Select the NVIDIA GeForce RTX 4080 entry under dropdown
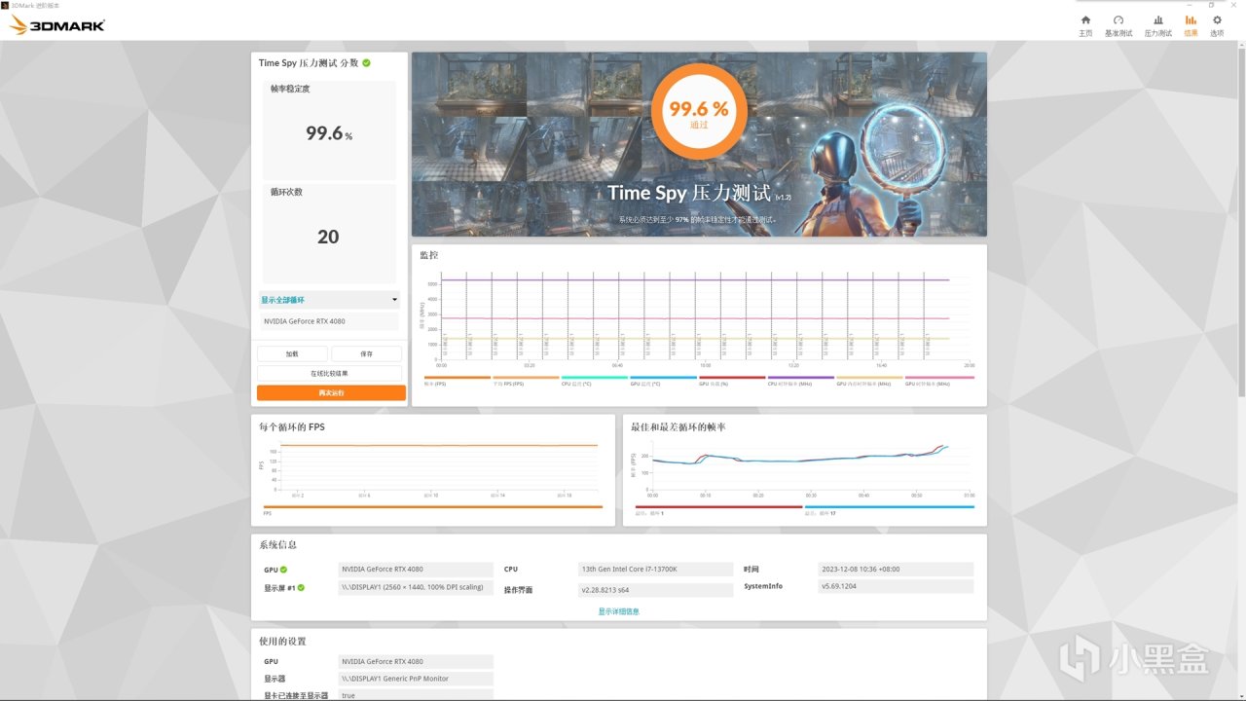The image size is (1246, 701). click(x=329, y=321)
